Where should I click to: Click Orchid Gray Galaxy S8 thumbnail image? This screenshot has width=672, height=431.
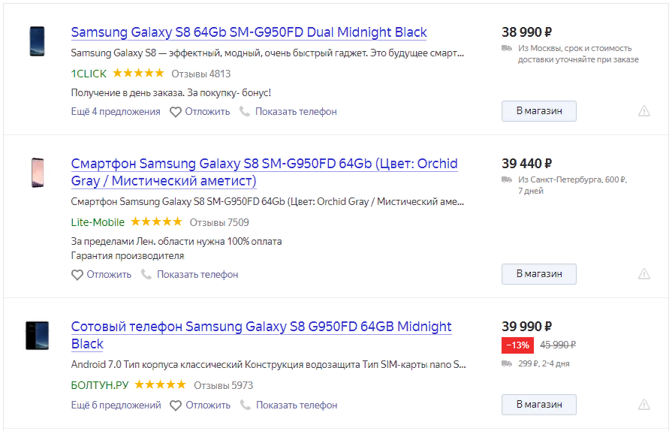(37, 173)
